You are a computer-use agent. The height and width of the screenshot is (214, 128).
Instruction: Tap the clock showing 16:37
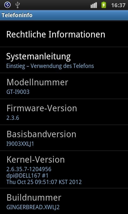(118, 5)
